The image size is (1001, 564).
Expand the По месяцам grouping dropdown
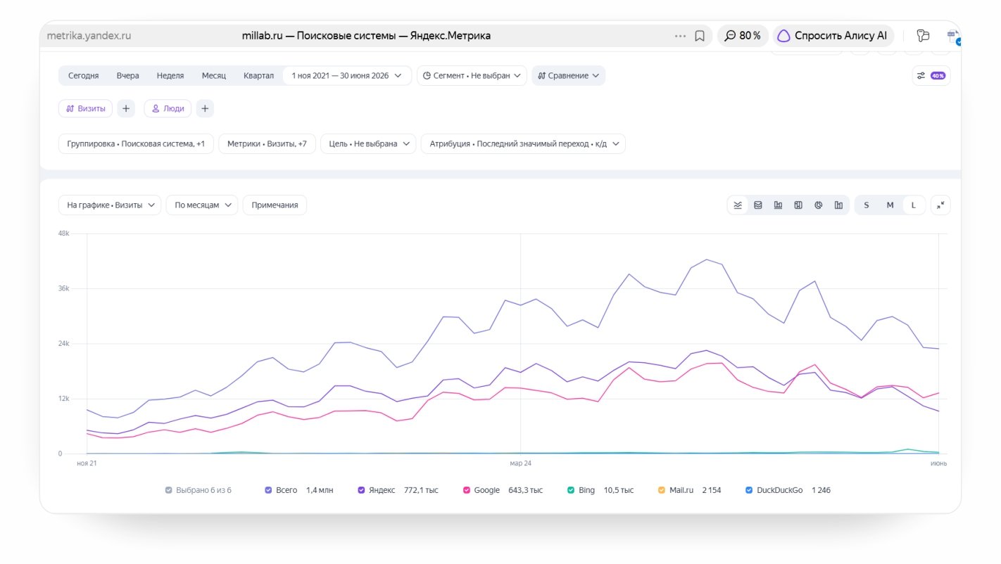[202, 205]
